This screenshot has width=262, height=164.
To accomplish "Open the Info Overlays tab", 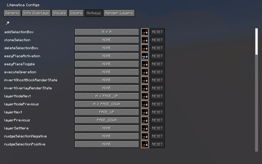I will coord(36,13).
